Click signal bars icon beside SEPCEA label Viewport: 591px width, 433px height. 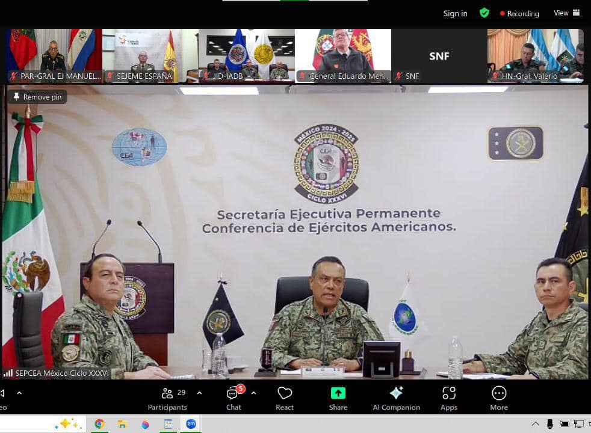point(8,373)
